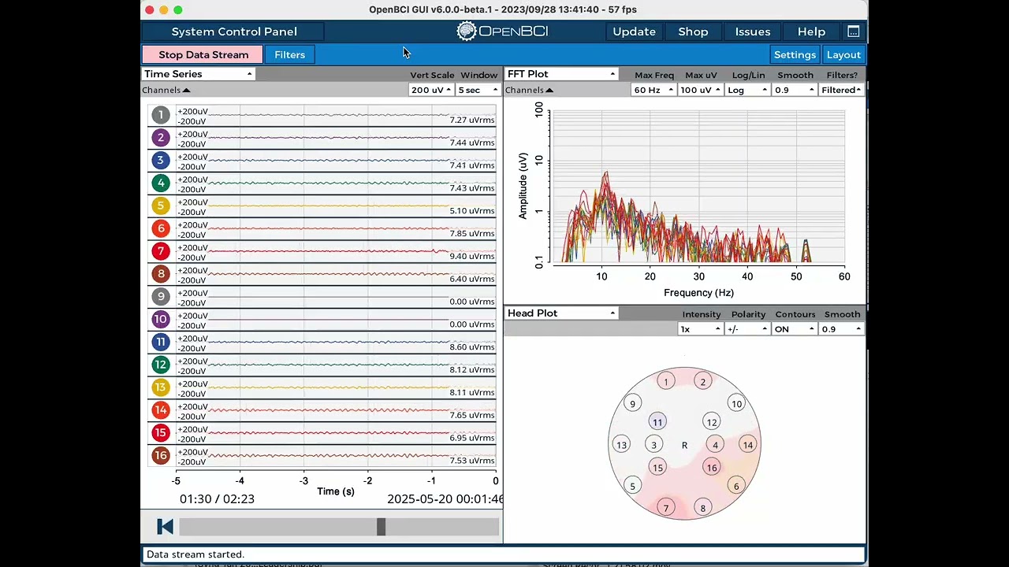Image resolution: width=1009 pixels, height=567 pixels.
Task: Toggle channel 4 button in Time Series
Action: pyautogui.click(x=161, y=183)
